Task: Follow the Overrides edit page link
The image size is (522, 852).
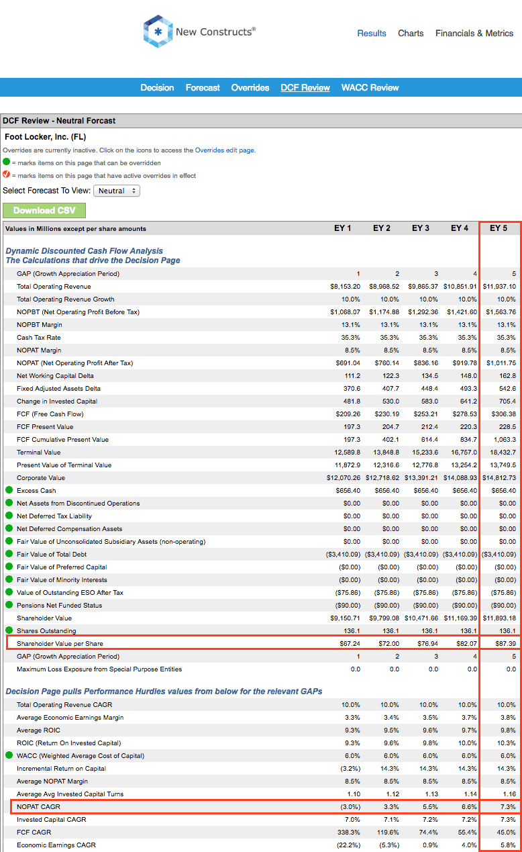Action: pyautogui.click(x=224, y=150)
